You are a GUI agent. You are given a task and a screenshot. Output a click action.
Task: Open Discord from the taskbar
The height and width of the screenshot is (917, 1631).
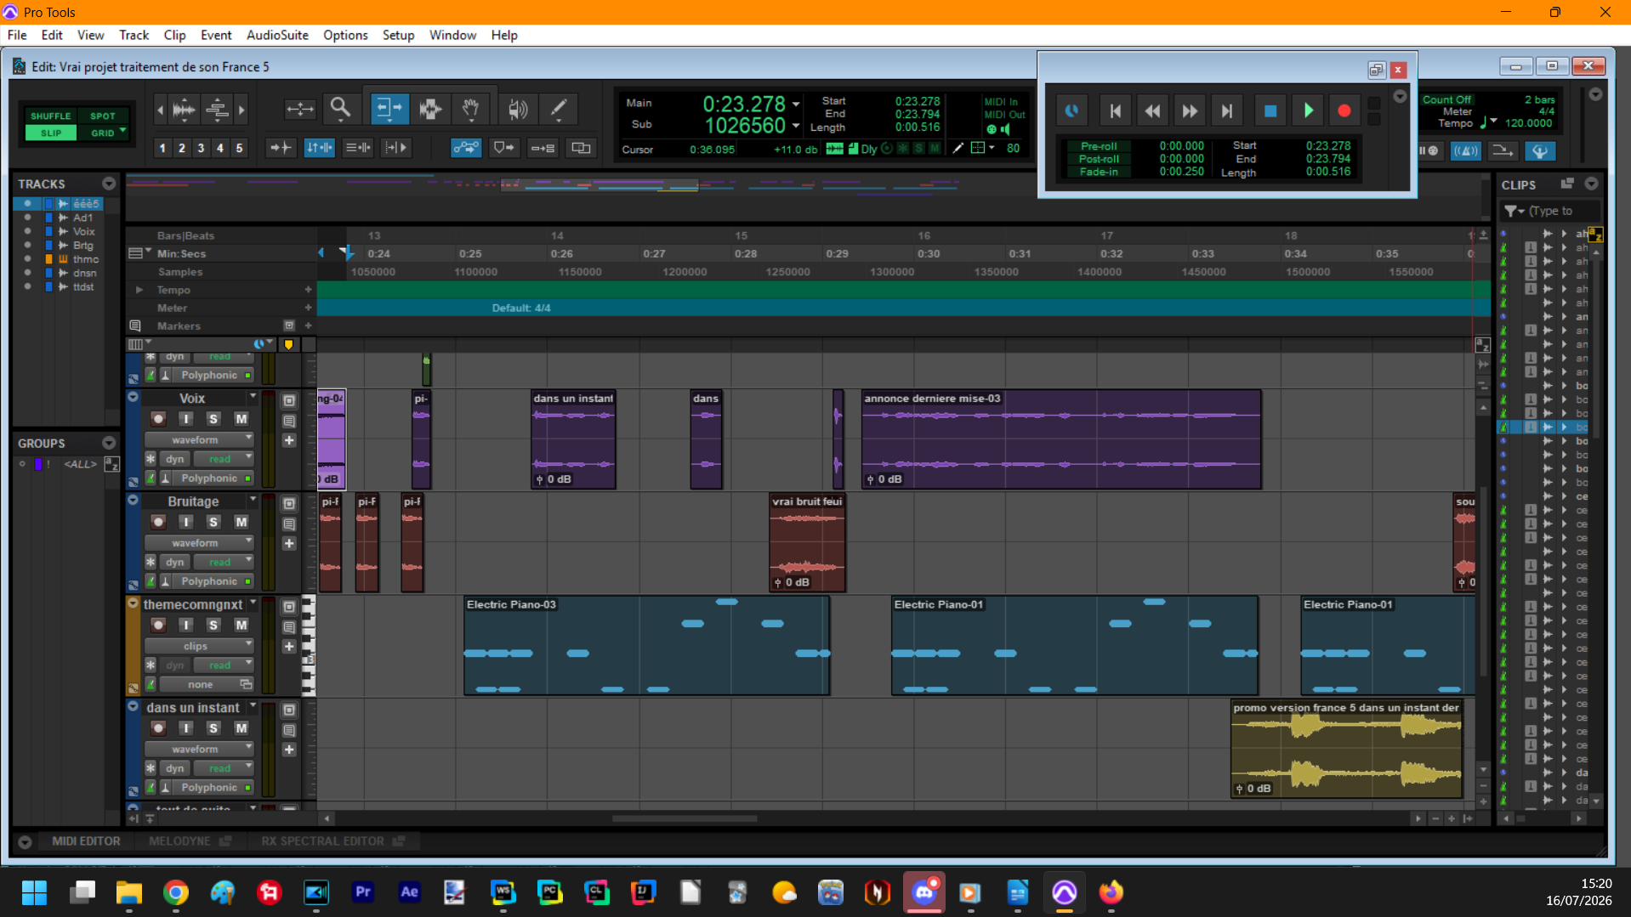tap(924, 892)
